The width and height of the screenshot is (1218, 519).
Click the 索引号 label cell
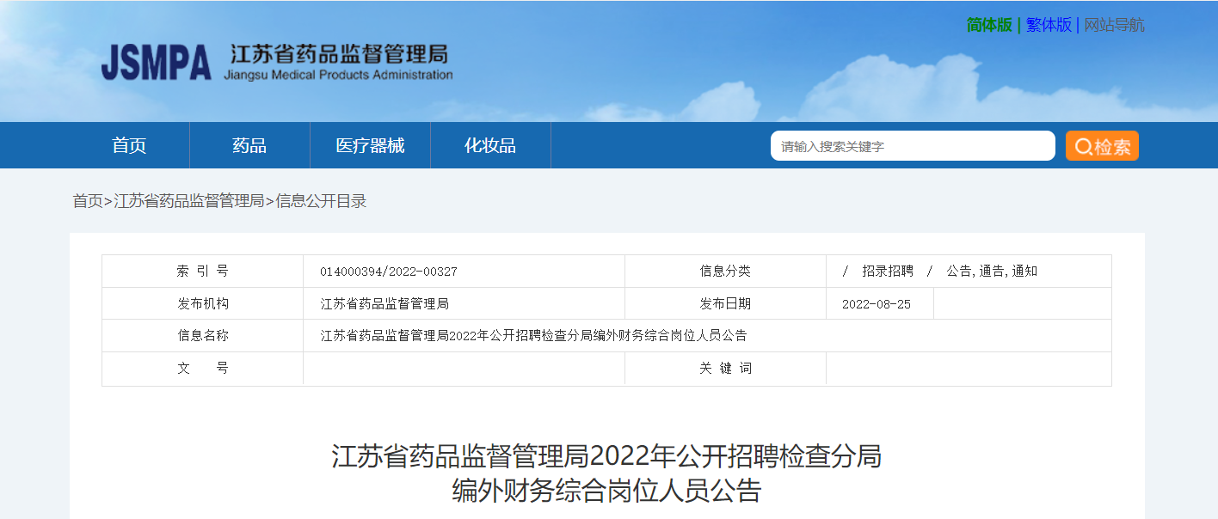203,272
